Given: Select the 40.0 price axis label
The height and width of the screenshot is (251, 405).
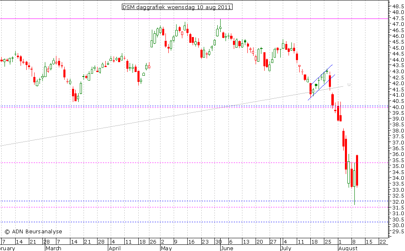Looking at the screenshot, I should point(398,107).
